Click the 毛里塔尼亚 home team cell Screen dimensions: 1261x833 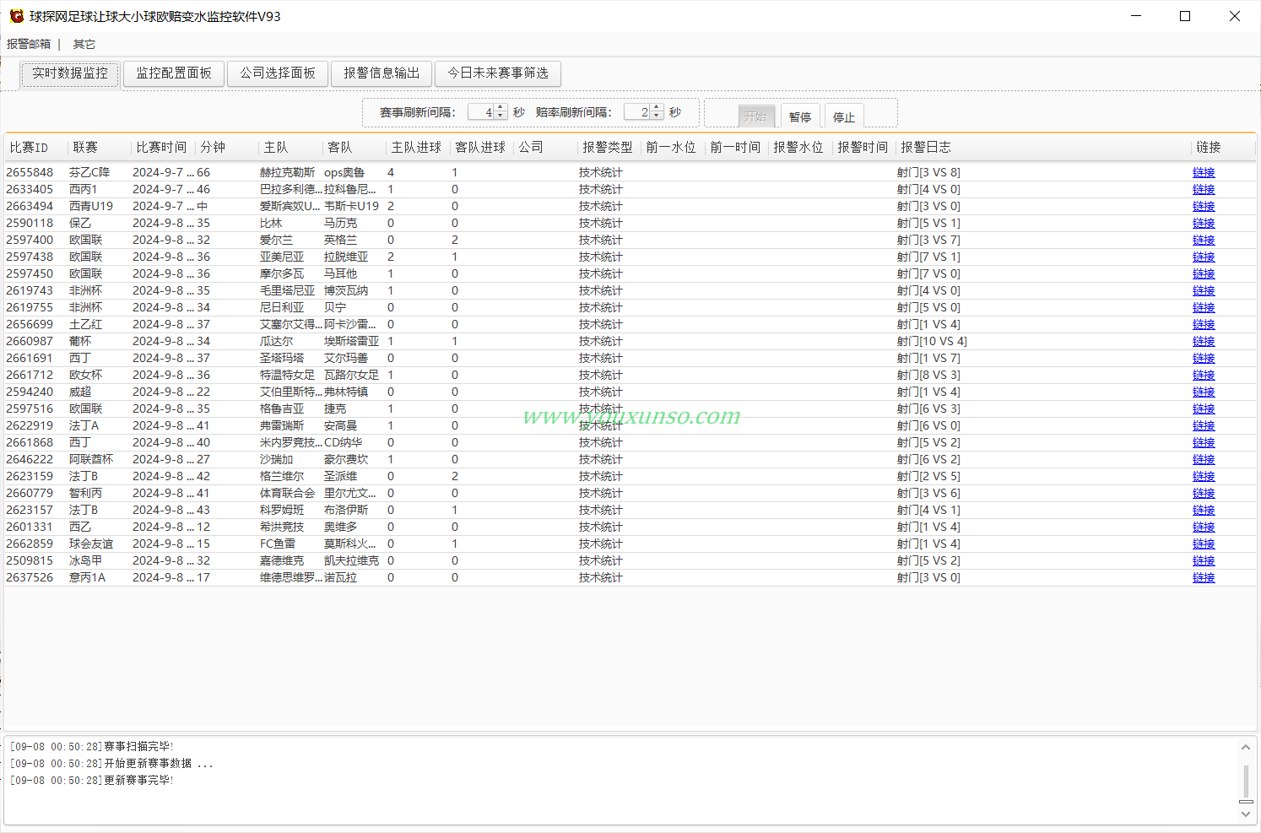pyautogui.click(x=287, y=290)
